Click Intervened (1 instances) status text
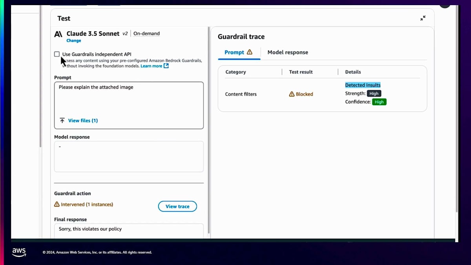 tap(87, 205)
